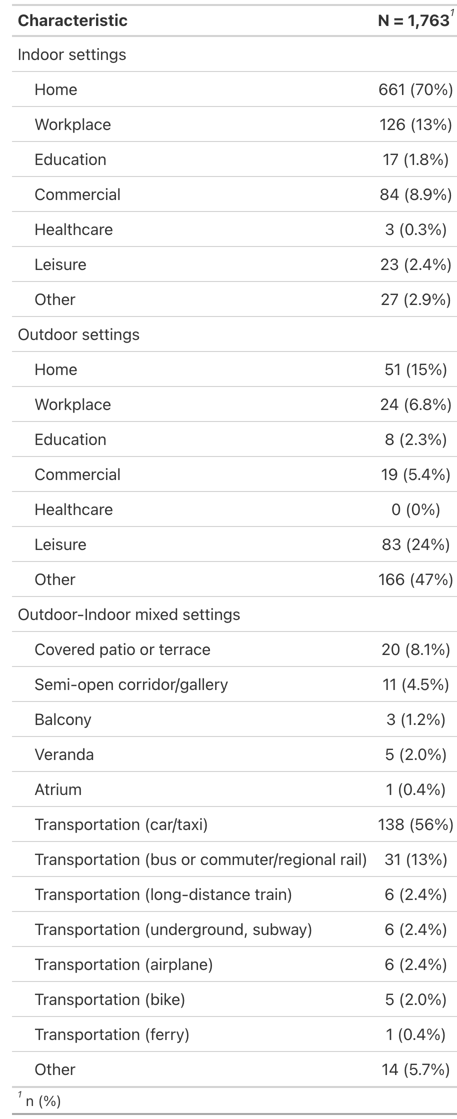The width and height of the screenshot is (457, 1119).
Task: Select the Semi-open corridor/gallery row label
Action: [x=131, y=684]
